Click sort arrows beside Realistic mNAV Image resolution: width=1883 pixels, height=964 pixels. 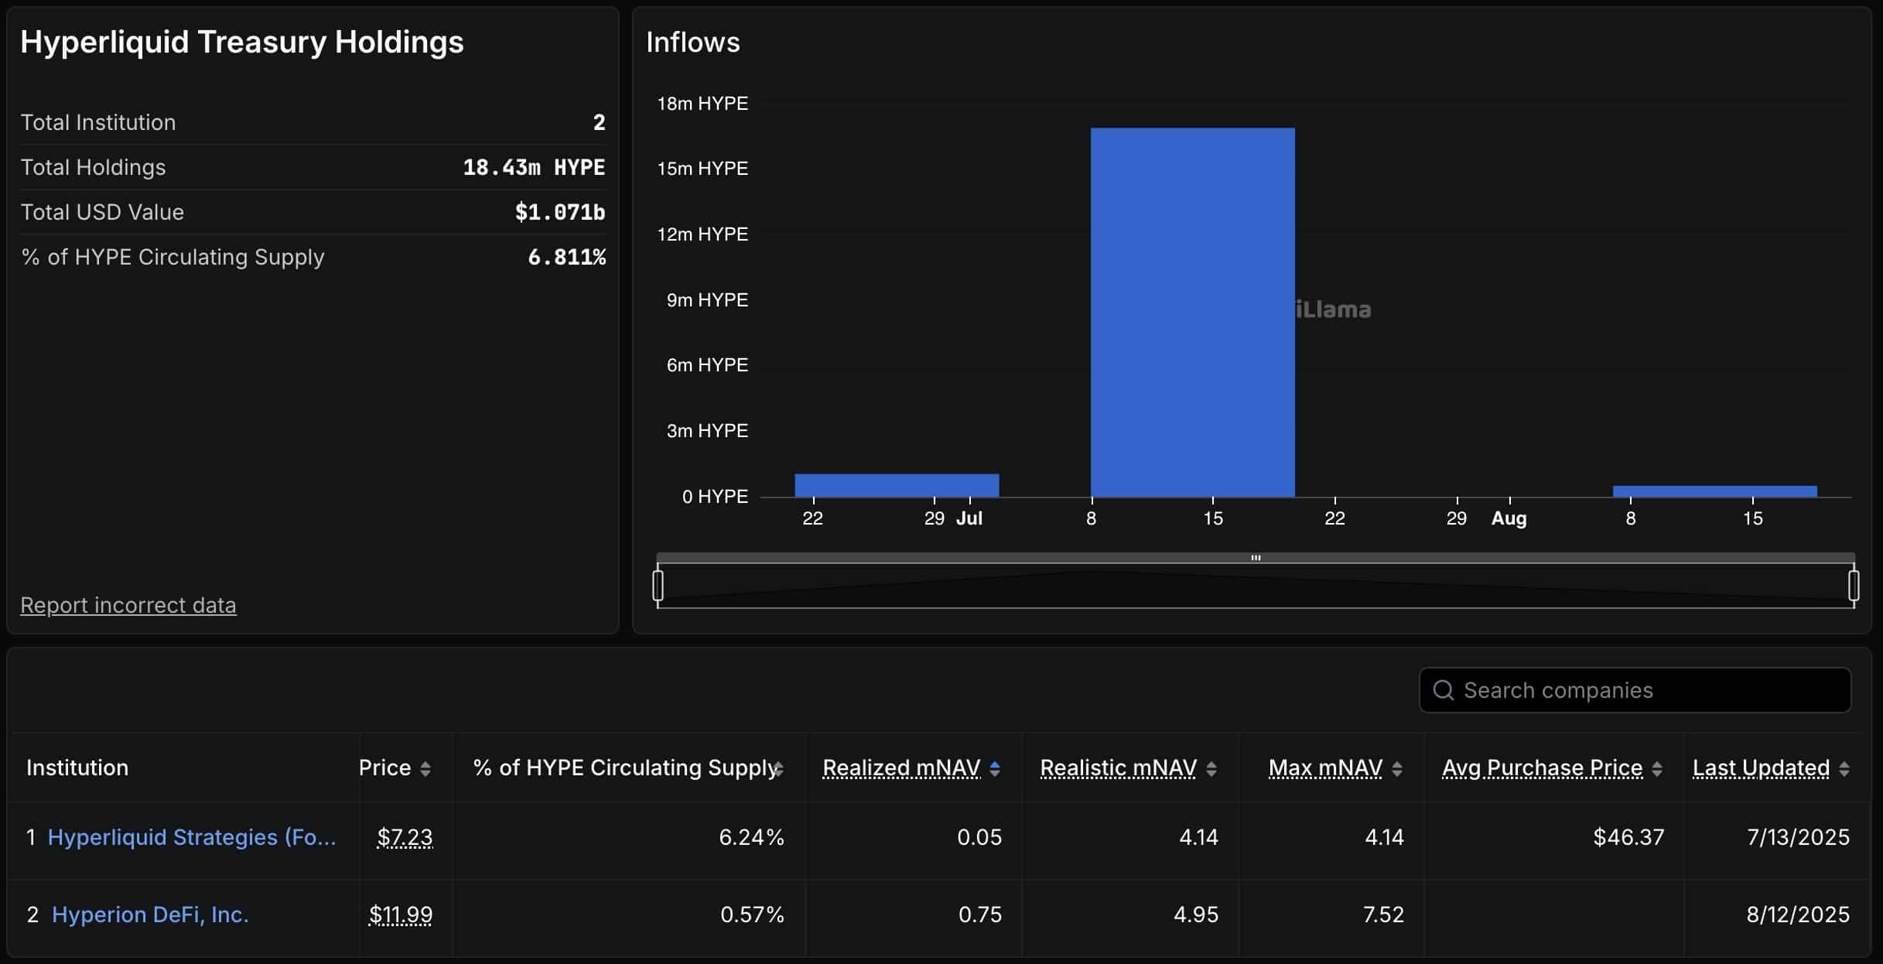(x=1211, y=768)
